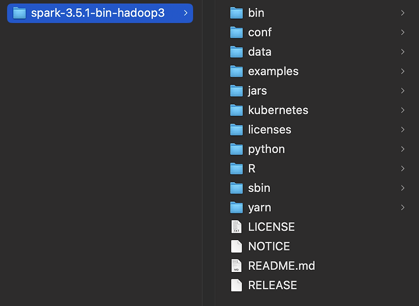Click the README.md markdown file icon
Viewport: 419px width, 306px height.
click(237, 266)
